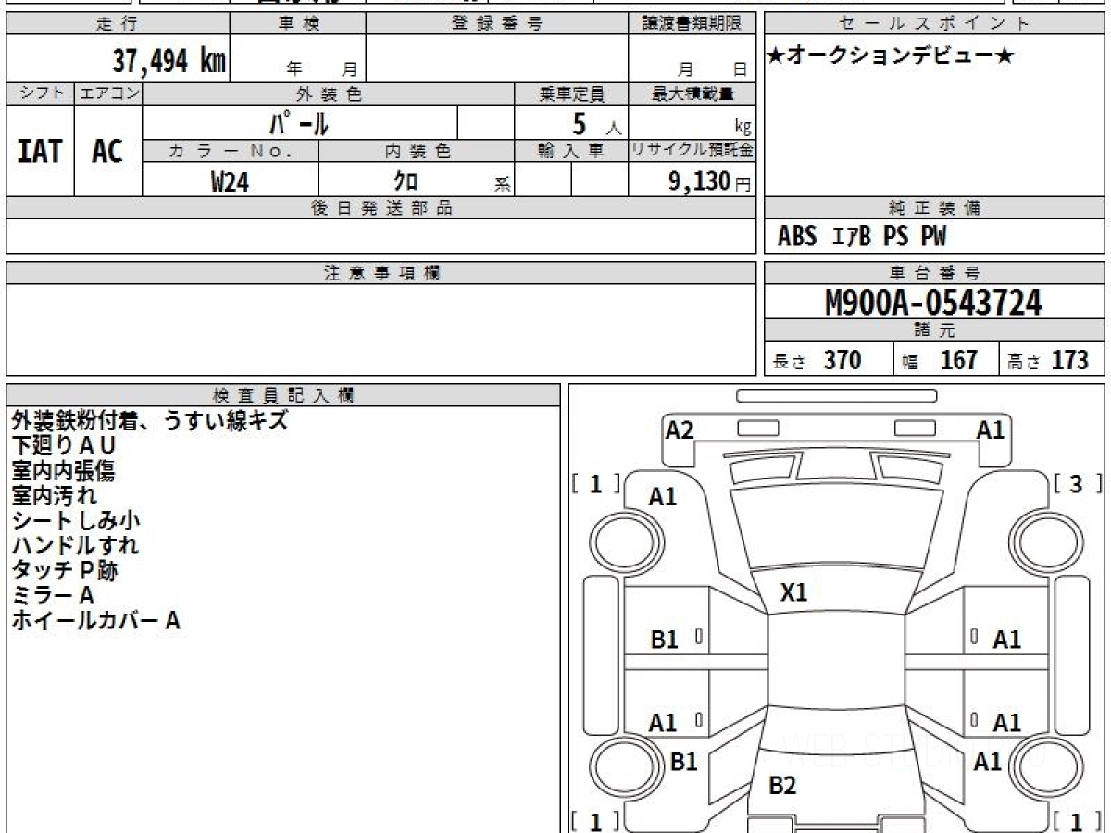Select inspector note 室内汚れ
Screen dimensions: 1111x833
pos(54,496)
